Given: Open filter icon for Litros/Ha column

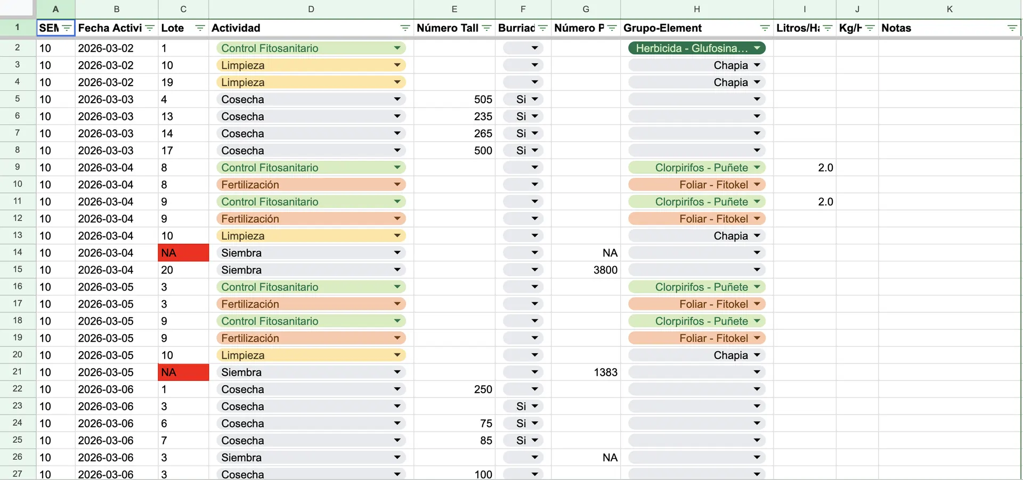Looking at the screenshot, I should click(827, 28).
